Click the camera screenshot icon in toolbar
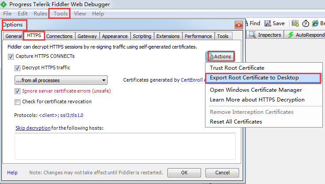This screenshot has height=184, width=325. (x=295, y=23)
